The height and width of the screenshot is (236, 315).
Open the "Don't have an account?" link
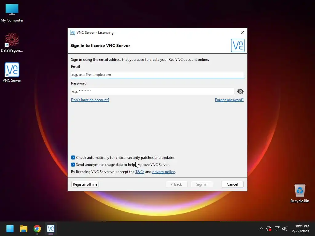tap(90, 100)
